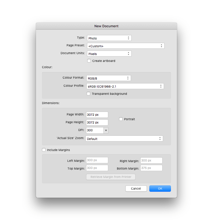
Task: Open the Document Units Pixels dropdown
Action: (109, 54)
